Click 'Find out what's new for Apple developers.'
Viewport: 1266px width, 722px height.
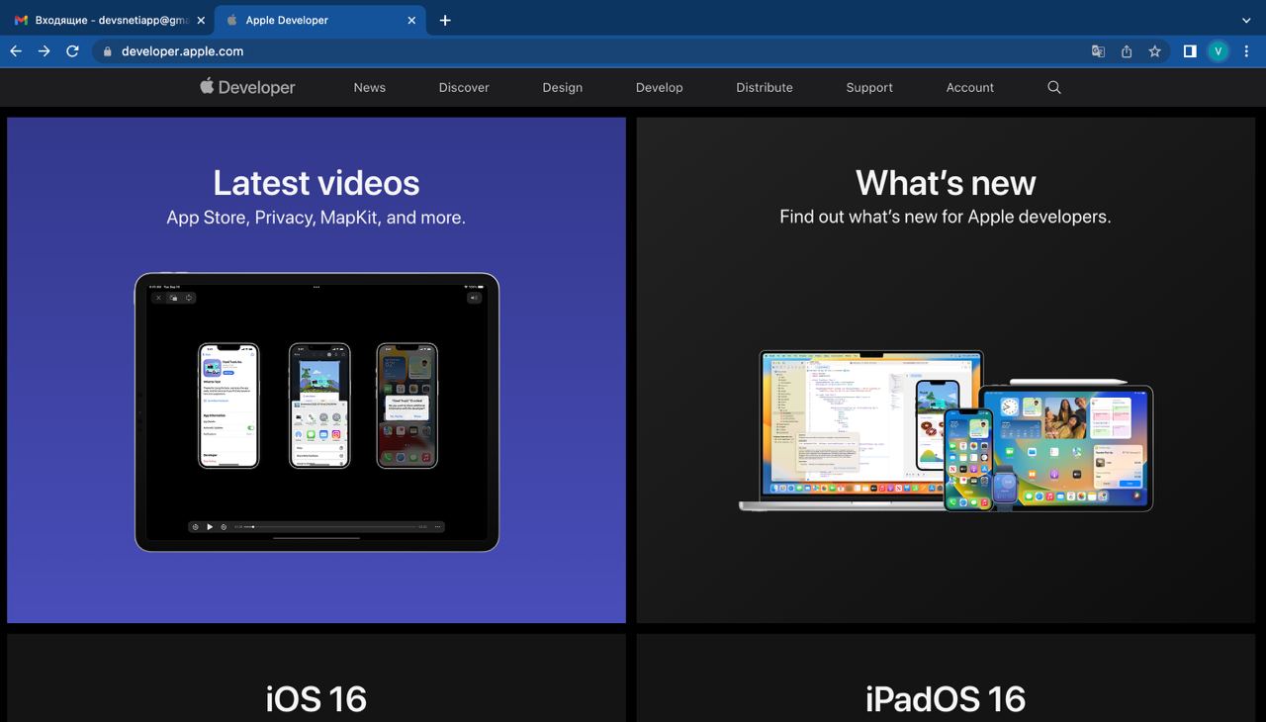click(x=946, y=217)
